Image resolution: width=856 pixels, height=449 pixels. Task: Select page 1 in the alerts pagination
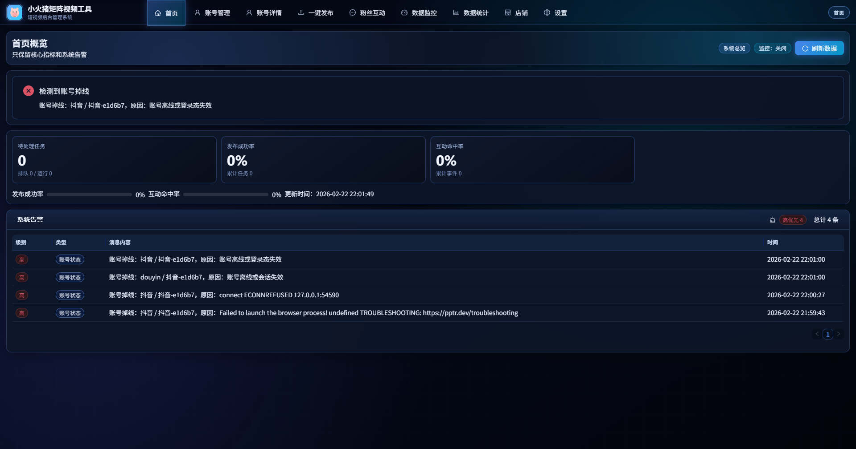(828, 334)
